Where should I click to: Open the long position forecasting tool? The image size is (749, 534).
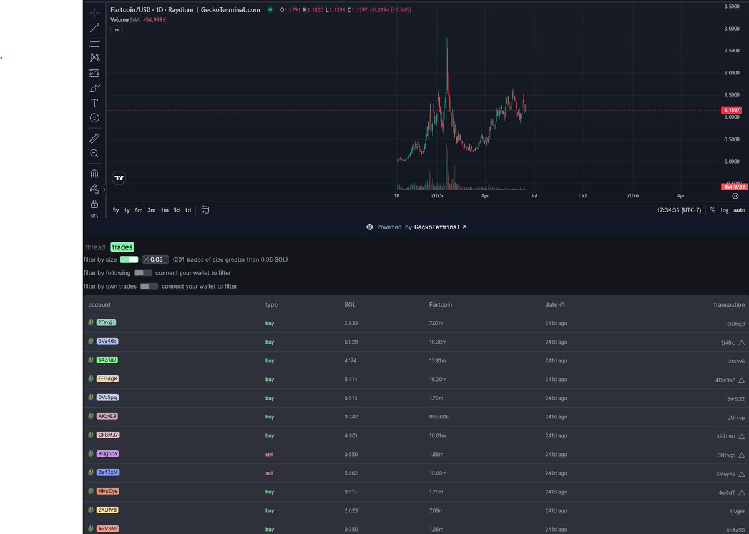point(94,72)
